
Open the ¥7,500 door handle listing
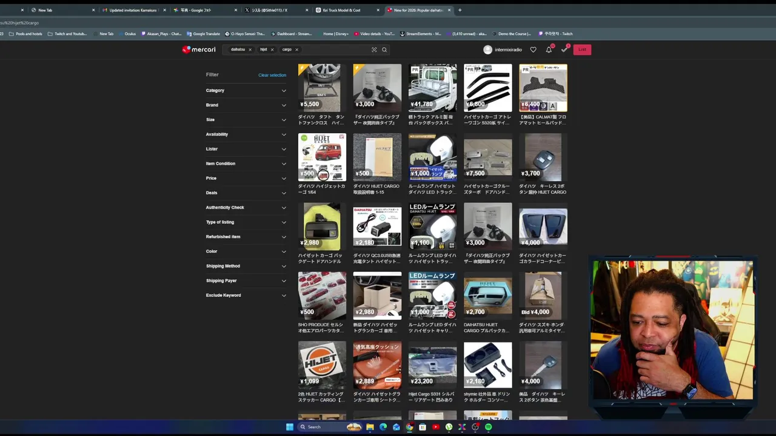(x=487, y=164)
